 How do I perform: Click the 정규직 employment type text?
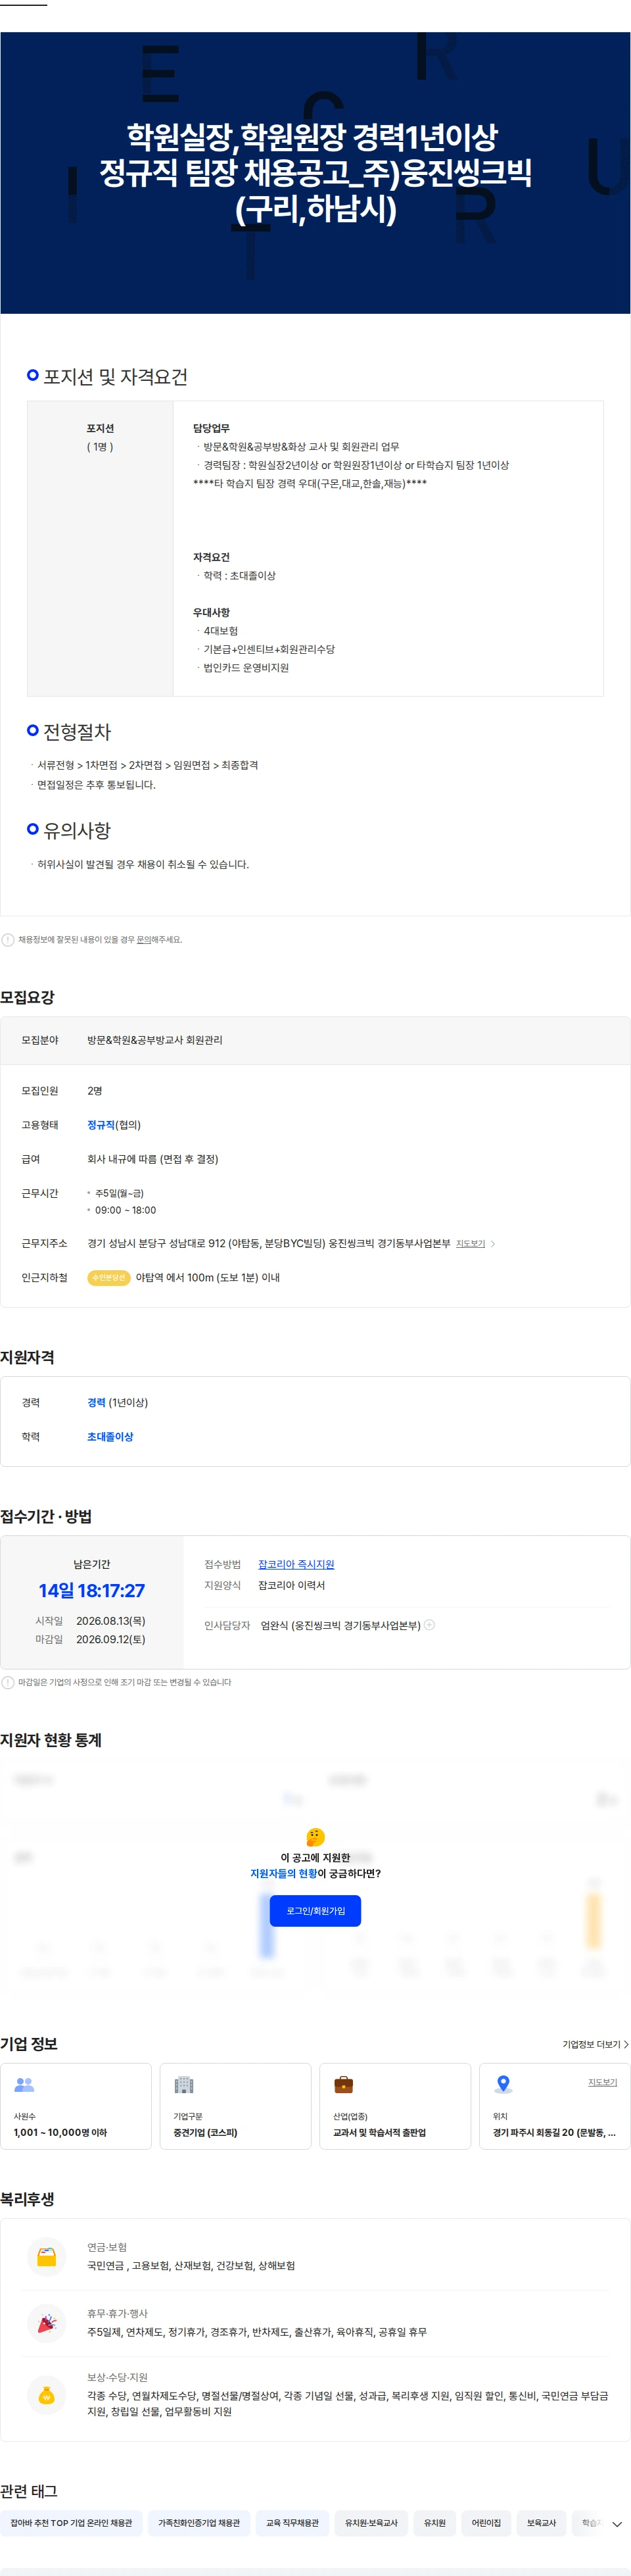101,1125
